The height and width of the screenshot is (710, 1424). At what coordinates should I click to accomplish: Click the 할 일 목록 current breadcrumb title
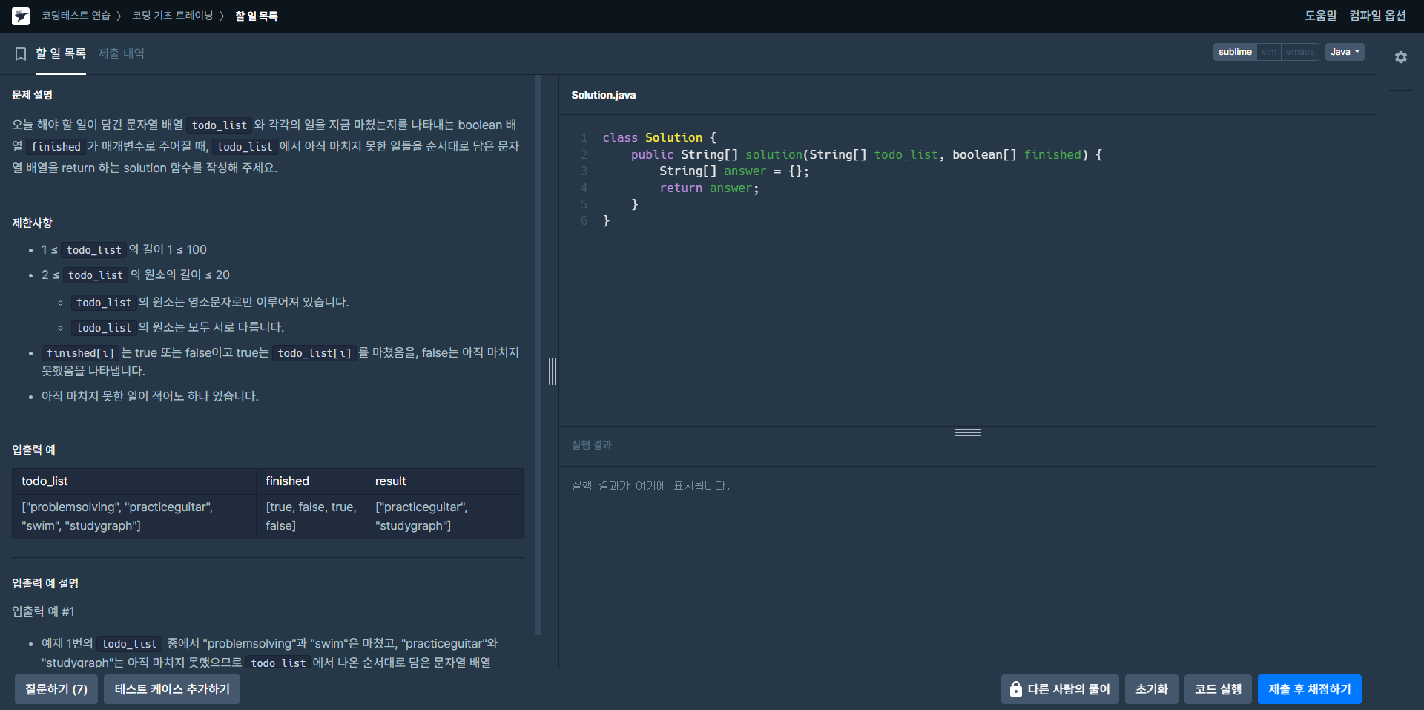coord(257,16)
